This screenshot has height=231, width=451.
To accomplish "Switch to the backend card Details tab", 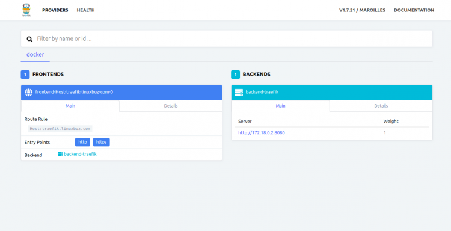I will (381, 106).
